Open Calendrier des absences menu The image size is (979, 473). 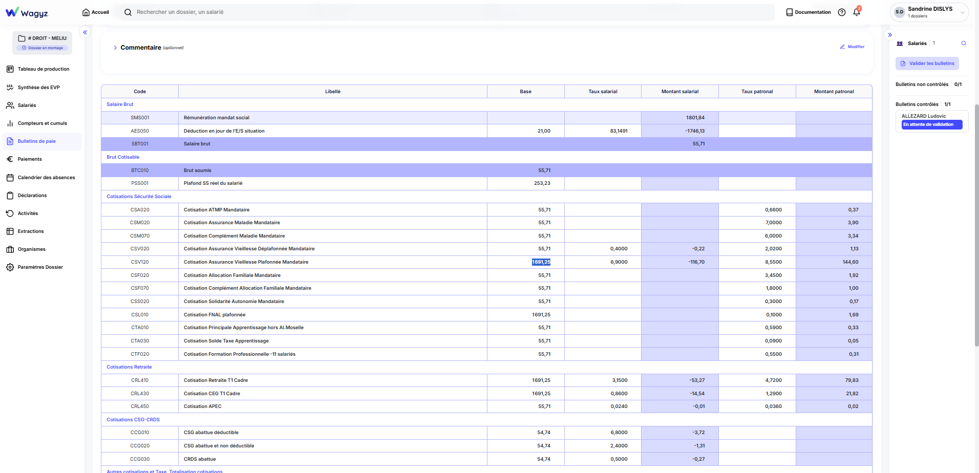click(x=46, y=178)
